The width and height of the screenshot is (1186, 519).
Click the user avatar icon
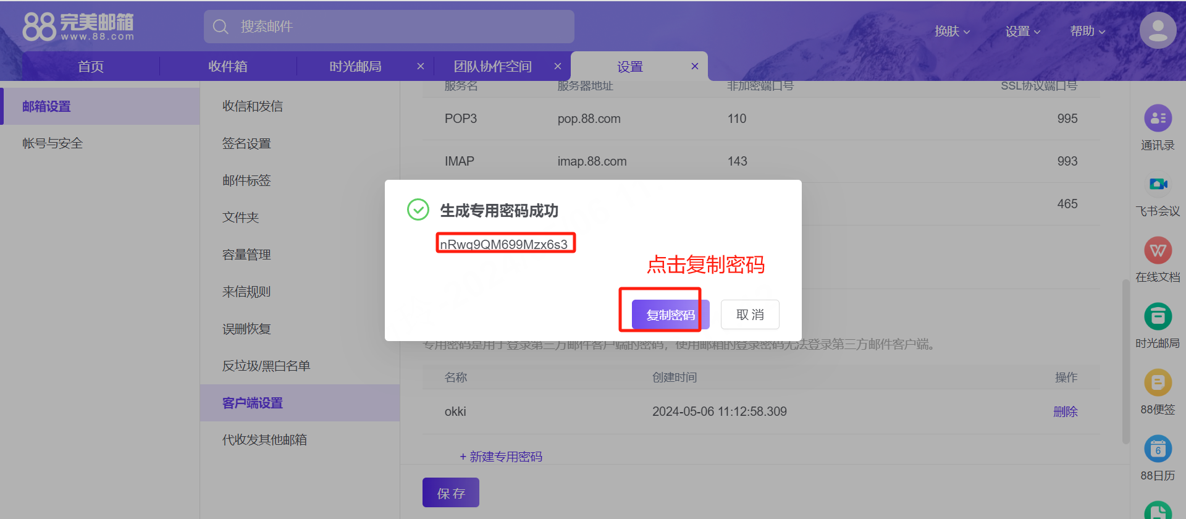[x=1158, y=30]
